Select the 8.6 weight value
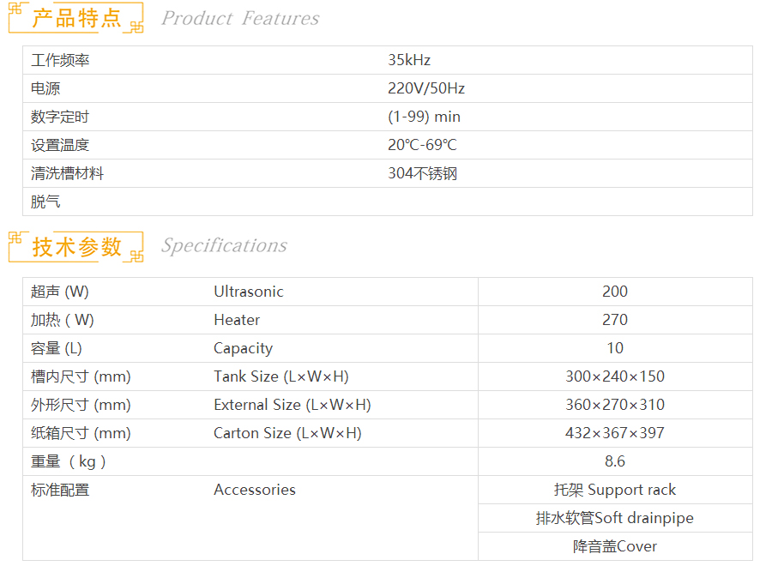772x566 pixels. (615, 461)
